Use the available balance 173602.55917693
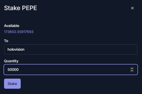This screenshot has height=94, width=142. pyautogui.click(x=19, y=32)
